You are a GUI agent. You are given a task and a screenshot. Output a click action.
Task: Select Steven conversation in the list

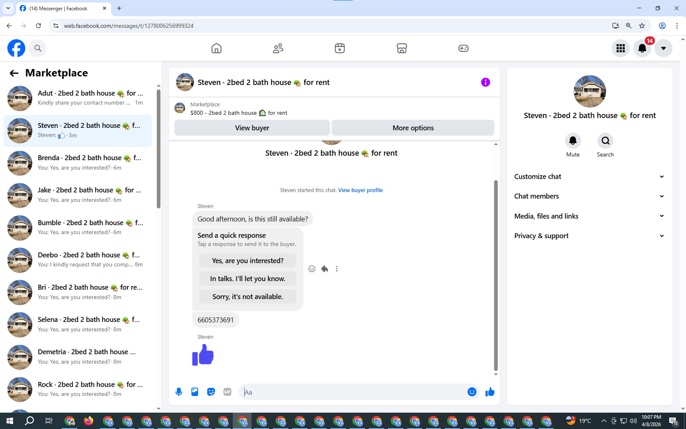click(x=78, y=131)
